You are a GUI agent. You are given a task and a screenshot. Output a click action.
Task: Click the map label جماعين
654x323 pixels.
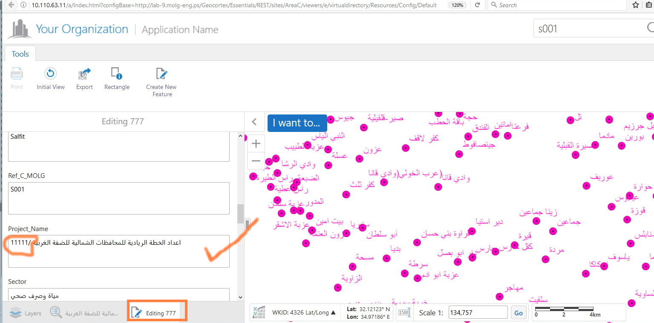pos(569,222)
